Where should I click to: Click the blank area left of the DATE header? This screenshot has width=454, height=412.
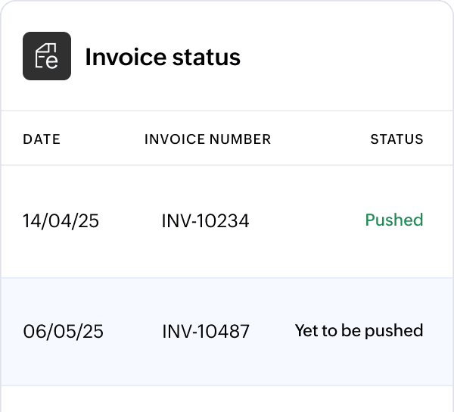(11, 139)
